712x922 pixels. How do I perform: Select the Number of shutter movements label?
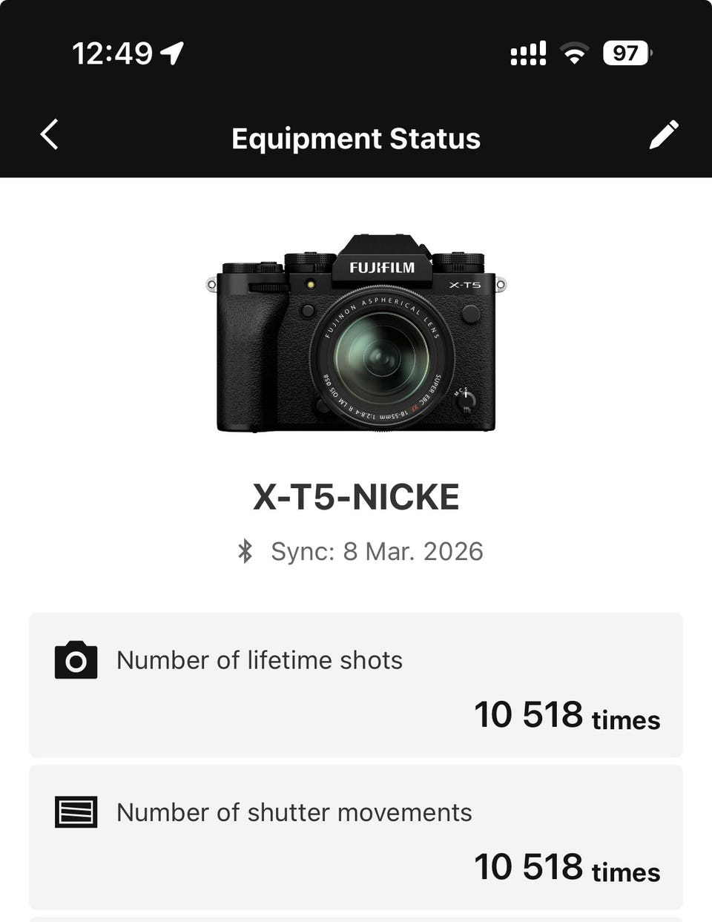tap(294, 812)
